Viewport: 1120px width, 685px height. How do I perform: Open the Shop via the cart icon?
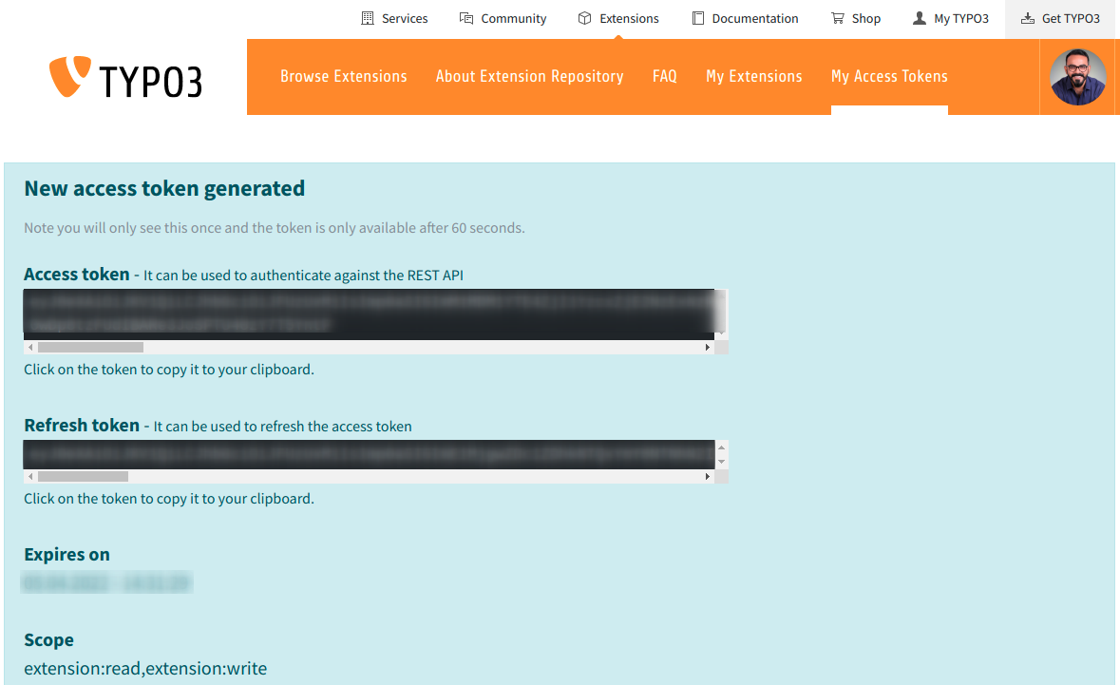point(837,17)
